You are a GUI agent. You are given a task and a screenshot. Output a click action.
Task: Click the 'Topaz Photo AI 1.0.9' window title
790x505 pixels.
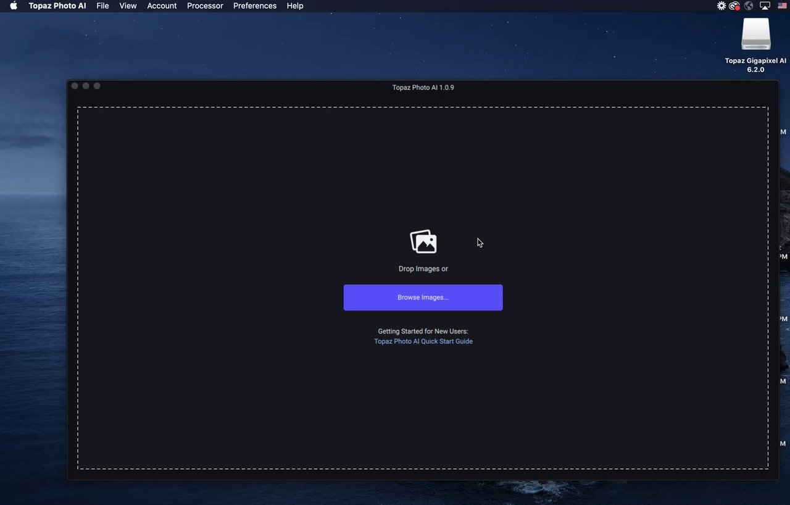point(423,88)
